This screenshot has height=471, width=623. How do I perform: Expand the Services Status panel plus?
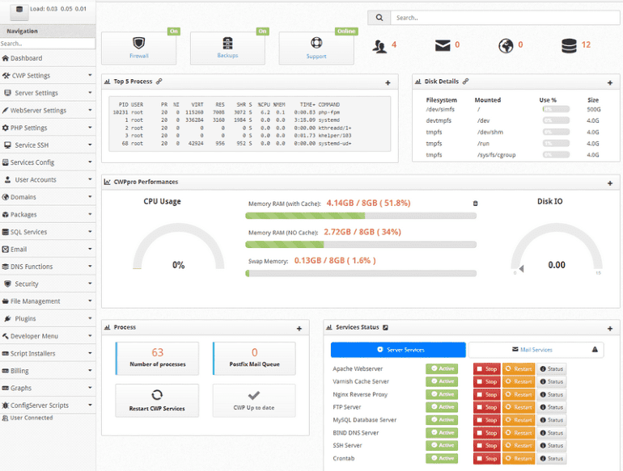tap(610, 329)
